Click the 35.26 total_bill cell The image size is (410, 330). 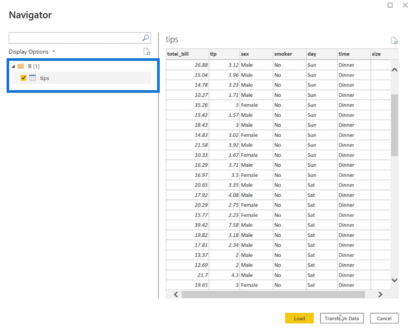187,105
